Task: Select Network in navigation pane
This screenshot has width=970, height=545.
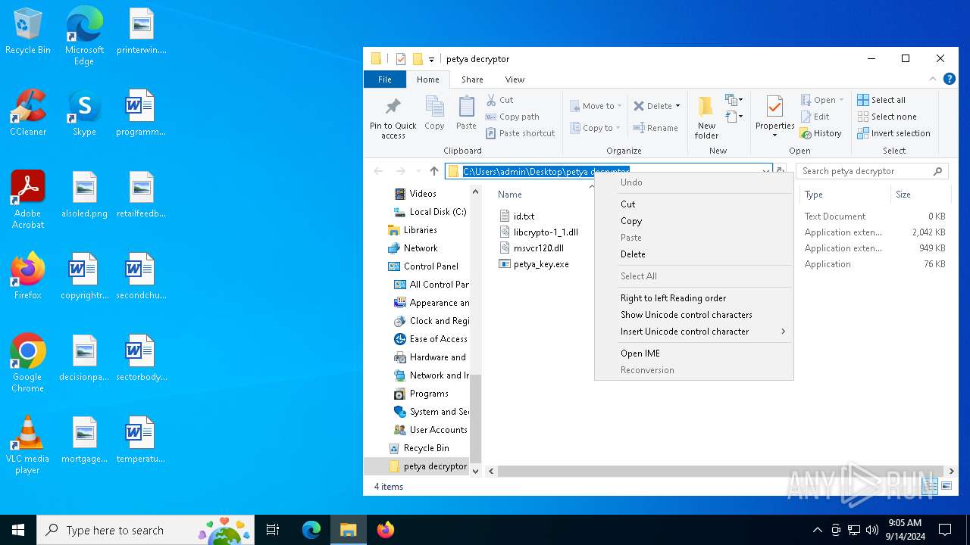Action: [x=421, y=248]
